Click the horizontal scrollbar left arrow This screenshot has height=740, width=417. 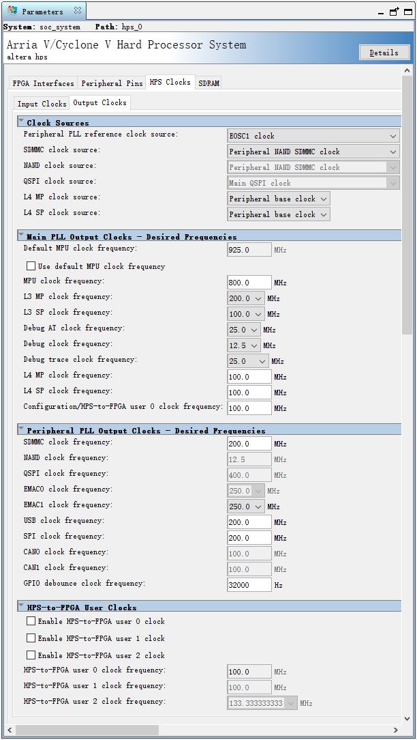pyautogui.click(x=11, y=730)
